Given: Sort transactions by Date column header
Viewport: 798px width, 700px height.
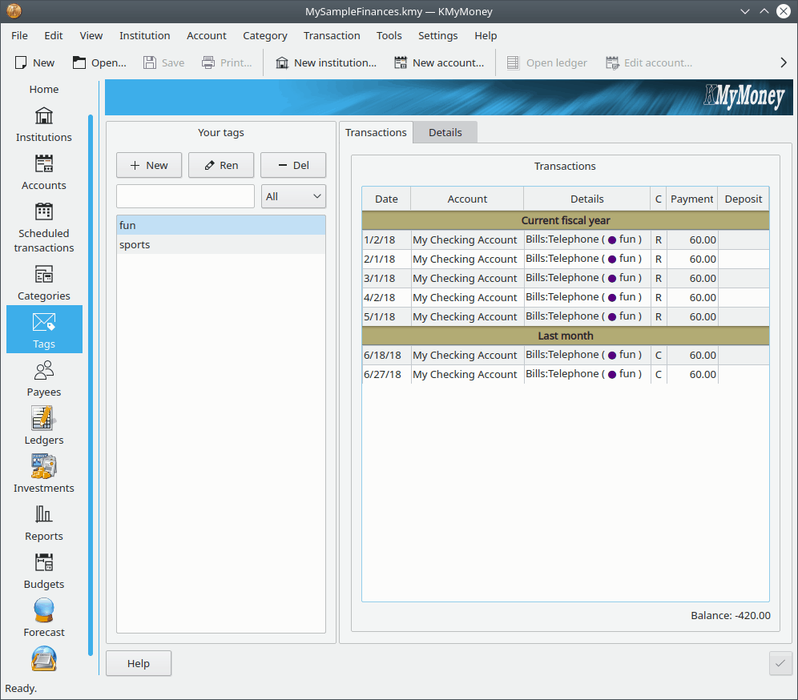Looking at the screenshot, I should click(386, 199).
